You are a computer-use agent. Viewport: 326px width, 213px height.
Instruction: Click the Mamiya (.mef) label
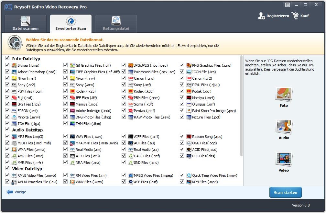(x=203, y=97)
